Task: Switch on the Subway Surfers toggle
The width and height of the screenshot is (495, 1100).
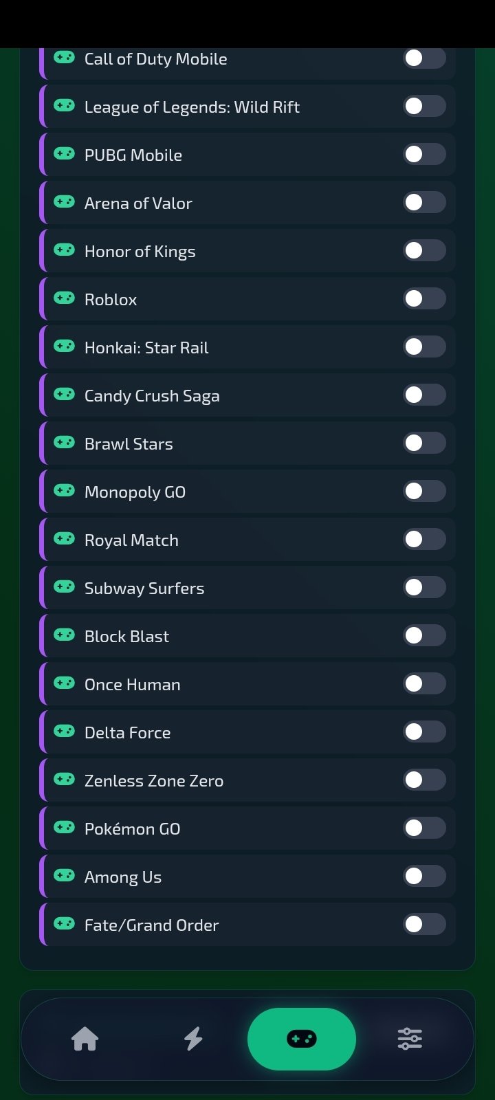Action: pos(424,587)
